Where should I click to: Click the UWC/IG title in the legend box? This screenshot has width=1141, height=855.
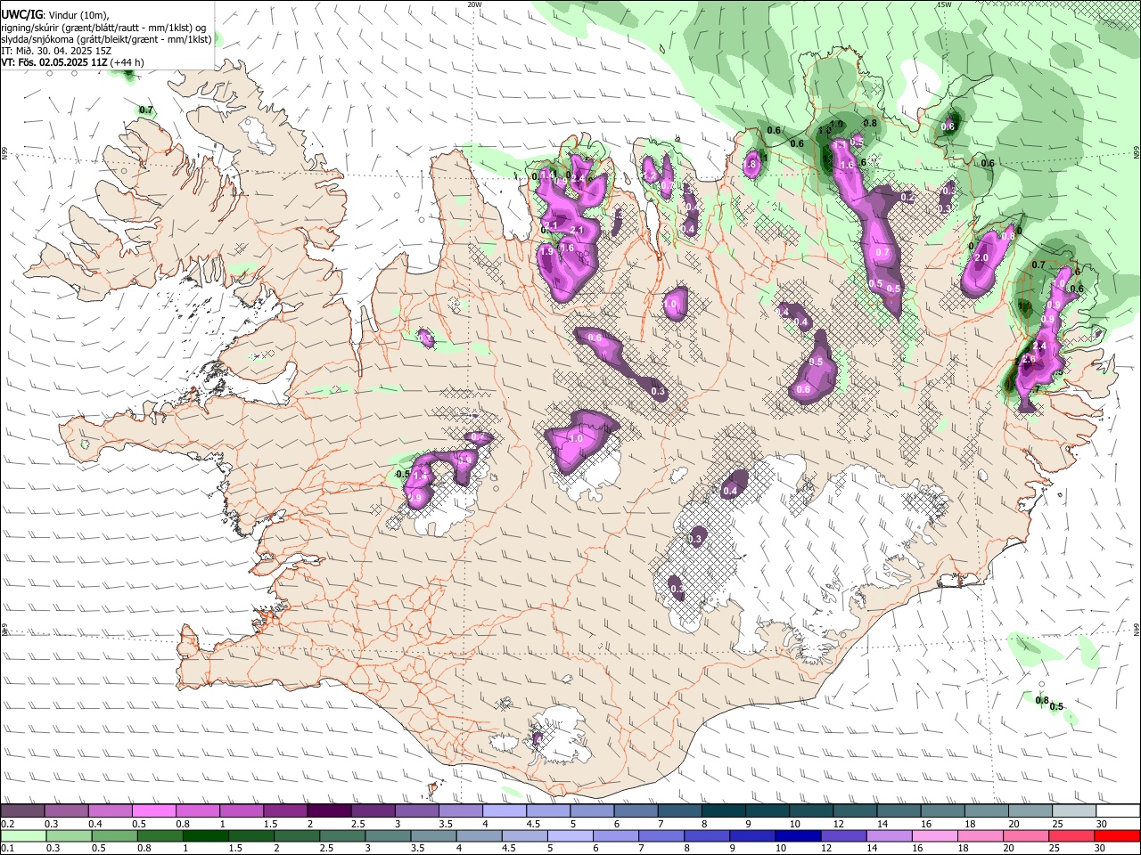tap(21, 15)
